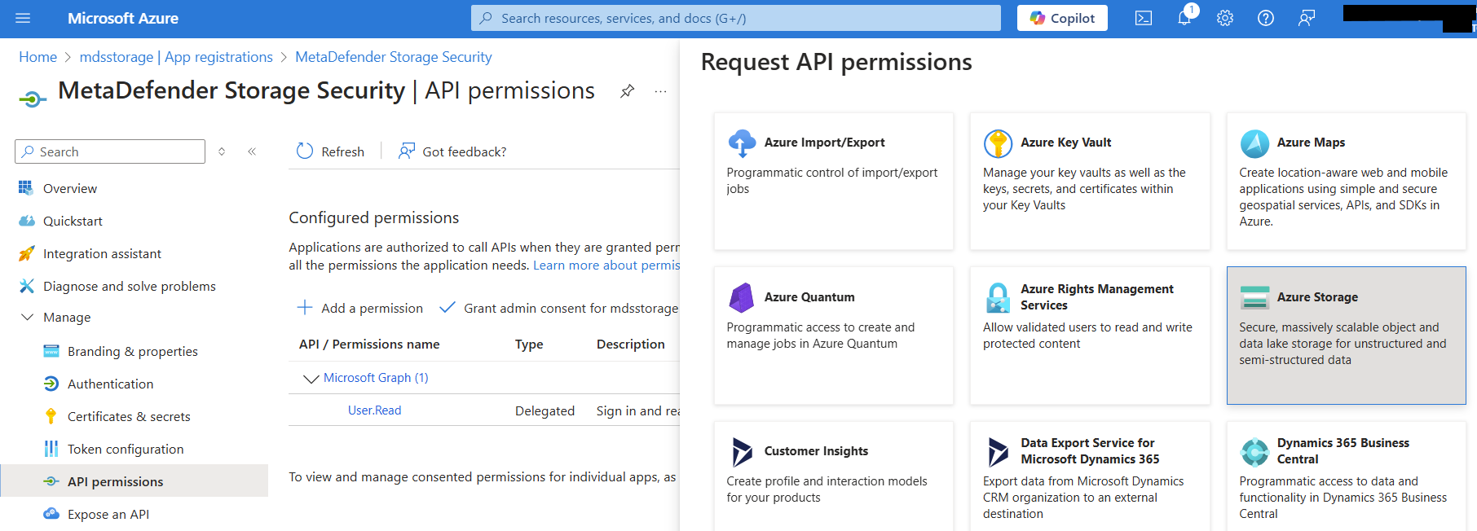This screenshot has width=1477, height=531.
Task: Open portal settings gear
Action: 1225,18
